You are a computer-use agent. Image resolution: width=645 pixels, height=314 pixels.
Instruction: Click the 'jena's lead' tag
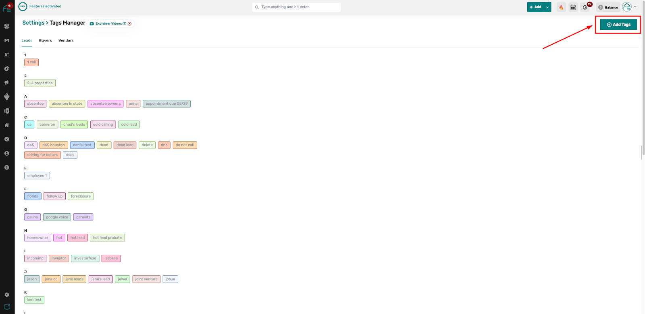[x=100, y=279]
